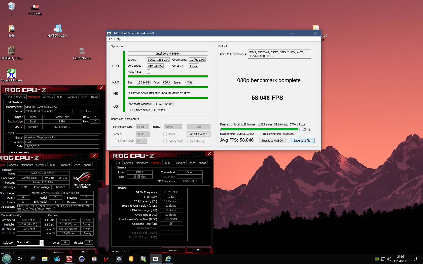
Task: Open the red checkmark taskbar icon
Action: coord(106,259)
